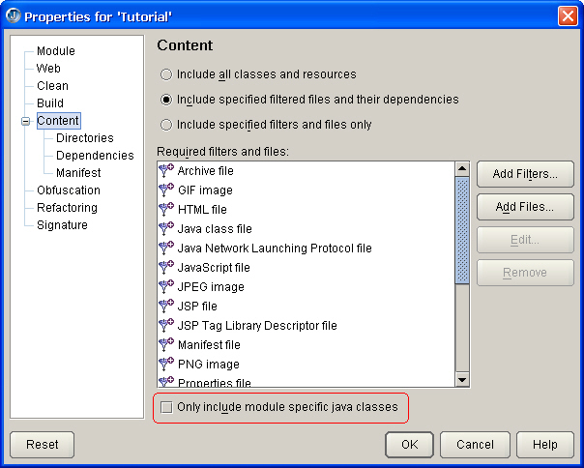Click the Cancel button
This screenshot has height=468, width=584.
(x=475, y=445)
